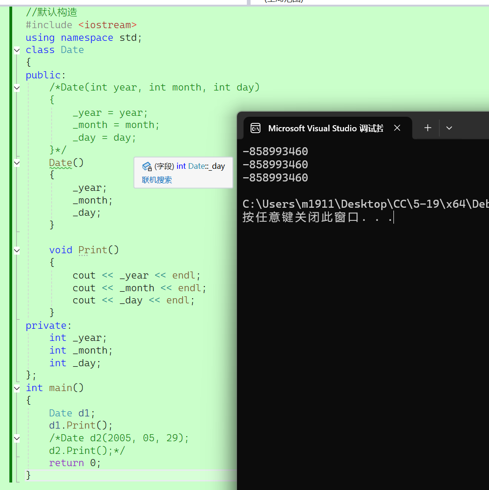Click the '_day = day;' commented line
This screenshot has height=490, width=489.
tap(104, 137)
